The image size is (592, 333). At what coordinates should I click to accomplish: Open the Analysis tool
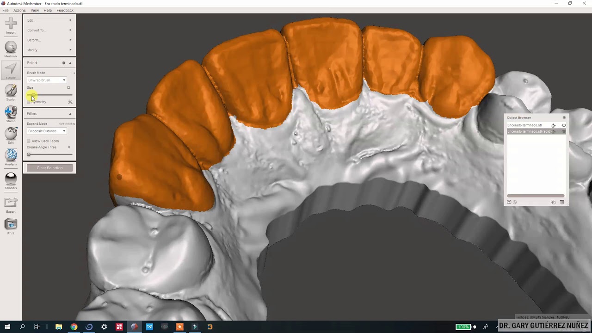[11, 157]
